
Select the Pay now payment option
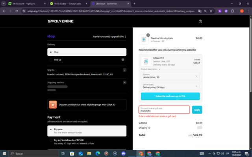click(87, 131)
